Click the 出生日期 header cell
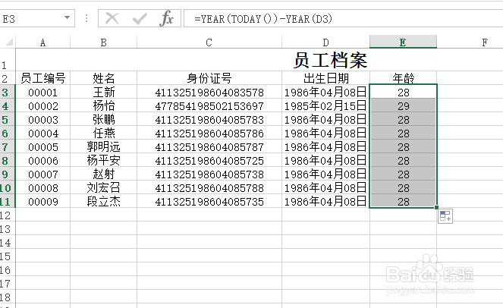This screenshot has width=503, height=308. (x=325, y=78)
